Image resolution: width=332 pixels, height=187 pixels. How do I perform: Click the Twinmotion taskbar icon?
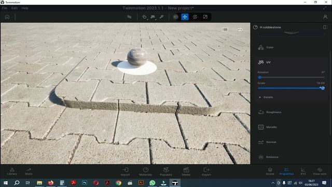pyautogui.click(x=175, y=183)
